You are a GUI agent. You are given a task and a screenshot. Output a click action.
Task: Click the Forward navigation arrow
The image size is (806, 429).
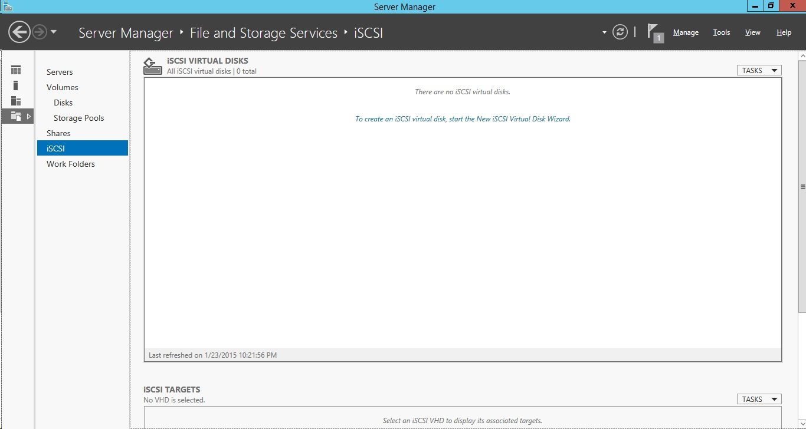click(x=40, y=32)
